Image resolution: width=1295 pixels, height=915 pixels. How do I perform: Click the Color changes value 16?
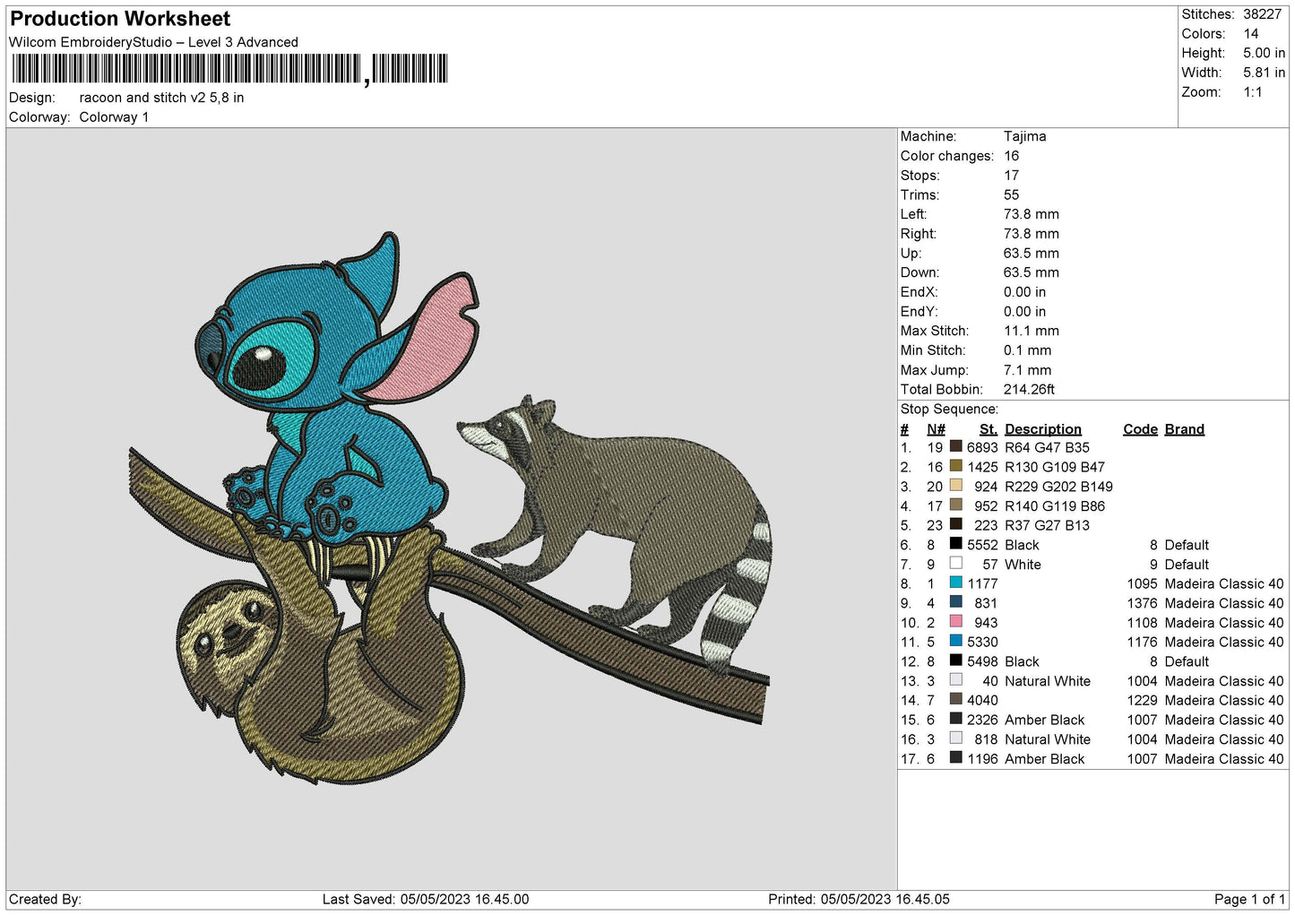[x=1011, y=156]
